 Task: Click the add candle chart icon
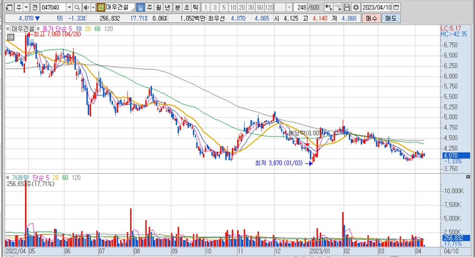tap(328, 7)
